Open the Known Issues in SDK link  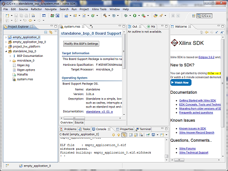[x=192, y=128]
